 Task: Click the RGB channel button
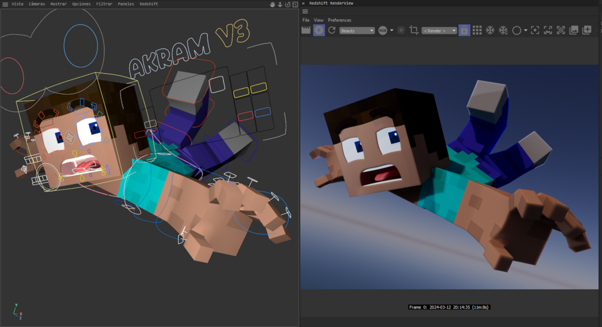tap(383, 31)
